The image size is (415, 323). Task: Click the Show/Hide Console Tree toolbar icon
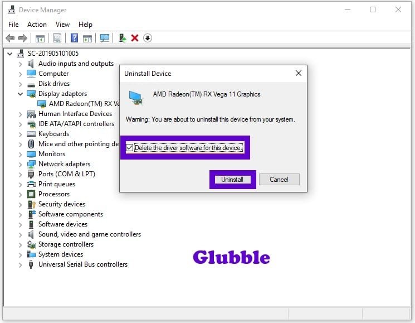(40, 38)
